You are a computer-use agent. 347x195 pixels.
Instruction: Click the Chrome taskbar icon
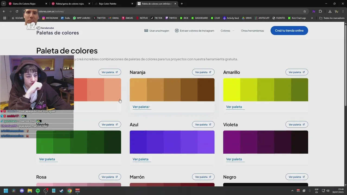pos(70,191)
